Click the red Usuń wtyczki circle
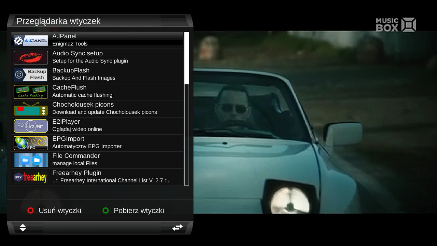437x246 pixels. coord(30,210)
